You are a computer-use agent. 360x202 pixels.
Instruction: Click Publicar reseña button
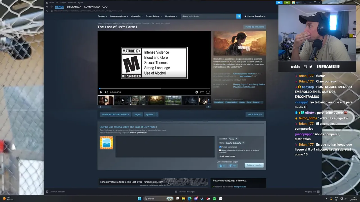(x=254, y=166)
